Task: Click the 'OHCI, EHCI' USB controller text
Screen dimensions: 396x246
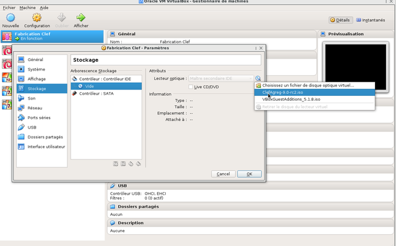Action: pyautogui.click(x=155, y=193)
